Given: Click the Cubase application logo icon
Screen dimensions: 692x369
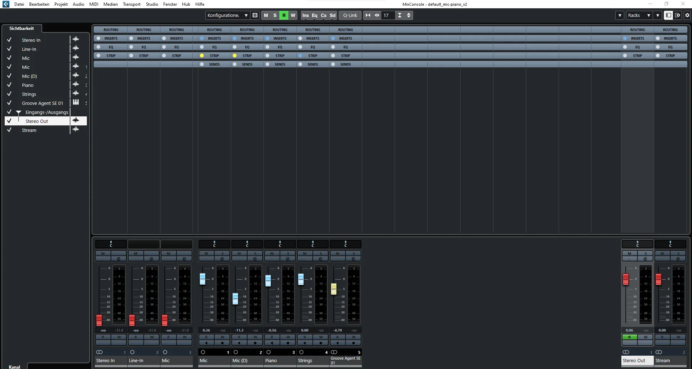Looking at the screenshot, I should point(6,4).
